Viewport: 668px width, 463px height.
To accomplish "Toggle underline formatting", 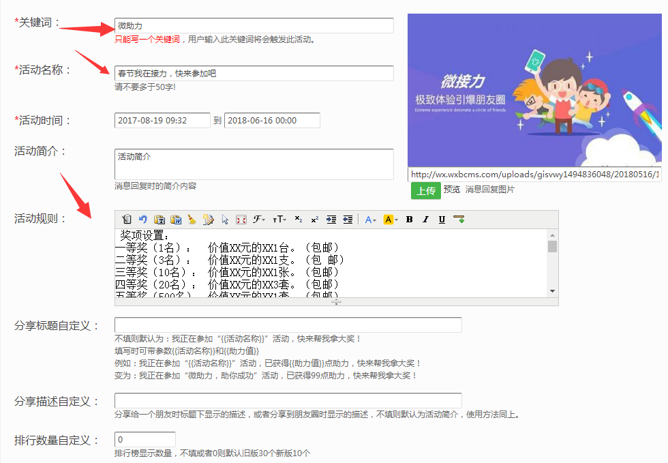I will tap(442, 219).
